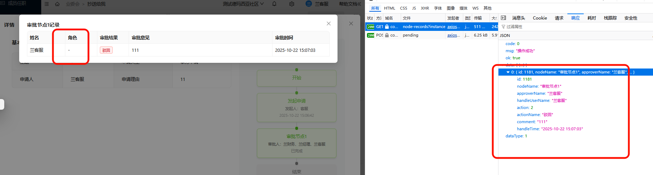Click the lock icon in the GET request row
The image size is (653, 175).
point(387,27)
